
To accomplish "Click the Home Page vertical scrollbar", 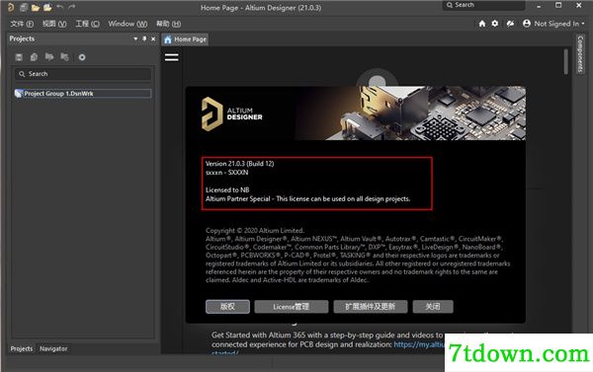I will [x=565, y=62].
